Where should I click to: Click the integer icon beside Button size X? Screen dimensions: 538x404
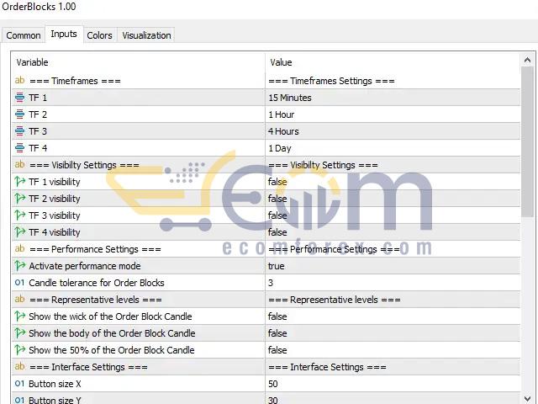coord(19,384)
